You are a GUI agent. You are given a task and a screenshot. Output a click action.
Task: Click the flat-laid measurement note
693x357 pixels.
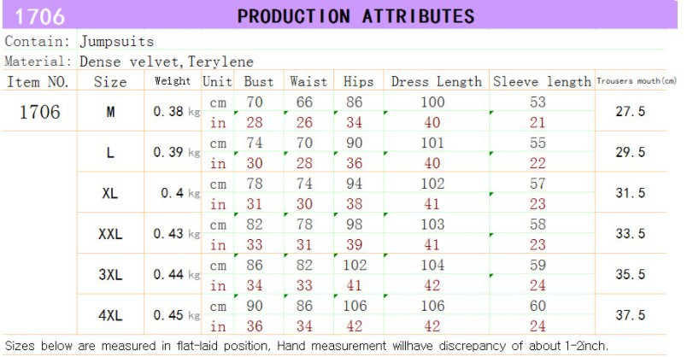click(x=306, y=346)
